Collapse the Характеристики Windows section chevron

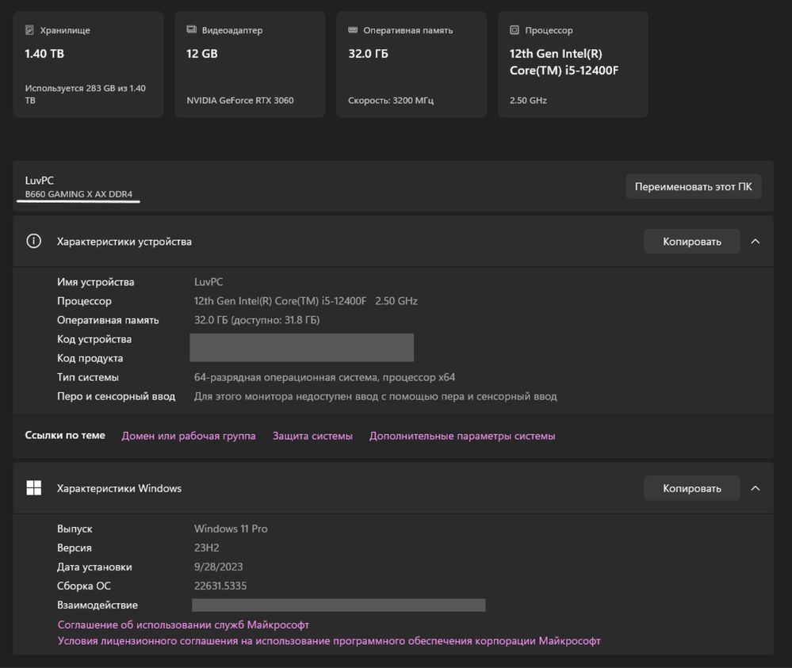(x=756, y=488)
